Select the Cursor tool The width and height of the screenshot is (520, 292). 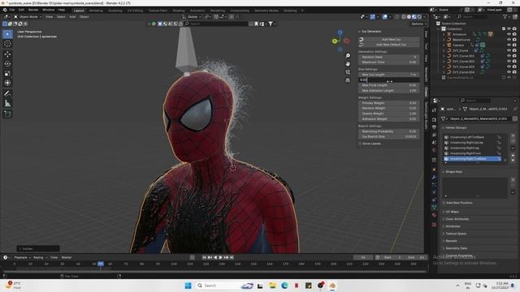(7, 44)
